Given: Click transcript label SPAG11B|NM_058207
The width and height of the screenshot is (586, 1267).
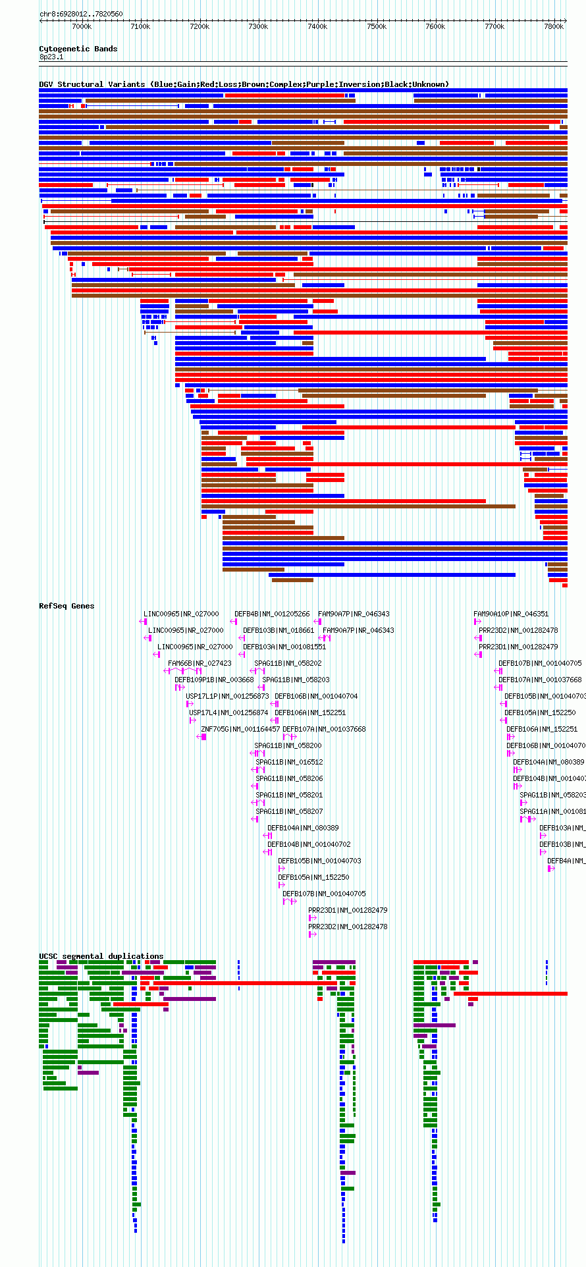Looking at the screenshot, I should pyautogui.click(x=289, y=811).
